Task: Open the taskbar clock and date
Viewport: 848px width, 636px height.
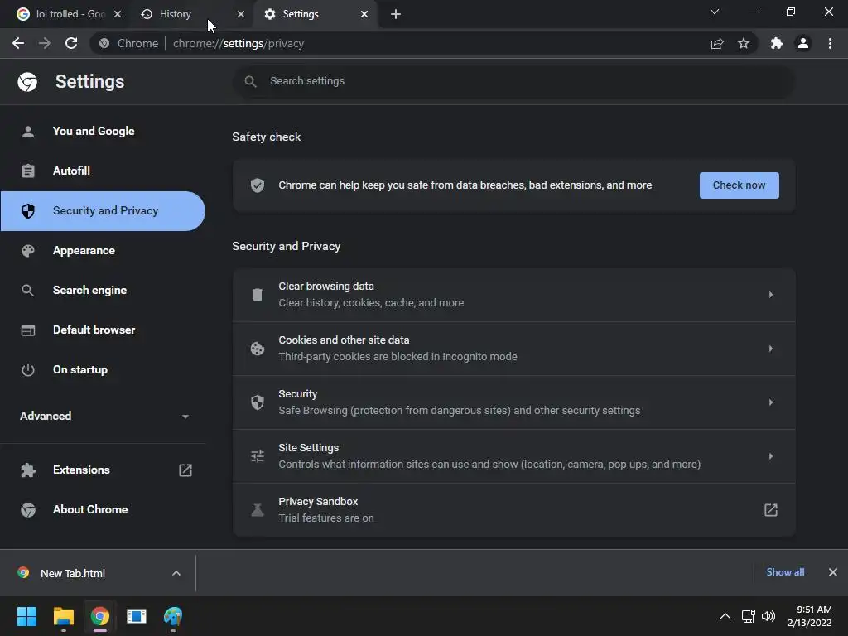Action: [810, 616]
